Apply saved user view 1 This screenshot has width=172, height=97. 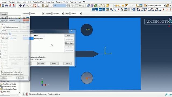point(163,10)
